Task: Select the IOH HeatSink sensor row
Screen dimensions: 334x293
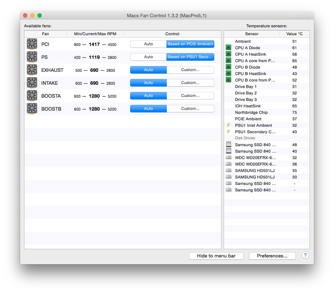Action: pos(267,106)
